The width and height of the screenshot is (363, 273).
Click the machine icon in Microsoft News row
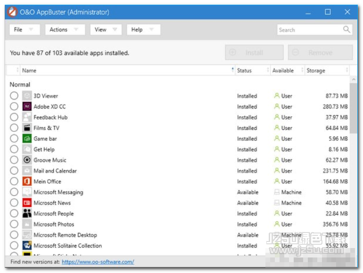coord(277,202)
